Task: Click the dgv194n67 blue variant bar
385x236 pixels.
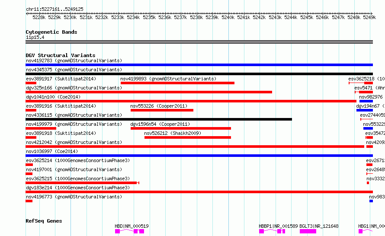Action: coord(365,110)
